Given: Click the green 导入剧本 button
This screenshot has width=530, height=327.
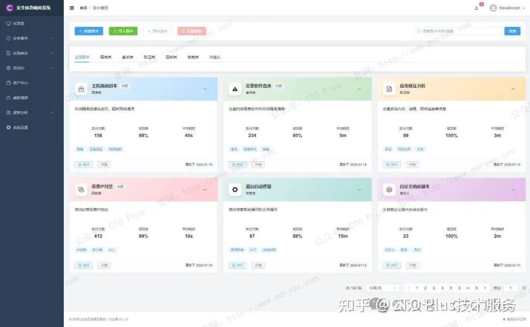Looking at the screenshot, I should (123, 31).
